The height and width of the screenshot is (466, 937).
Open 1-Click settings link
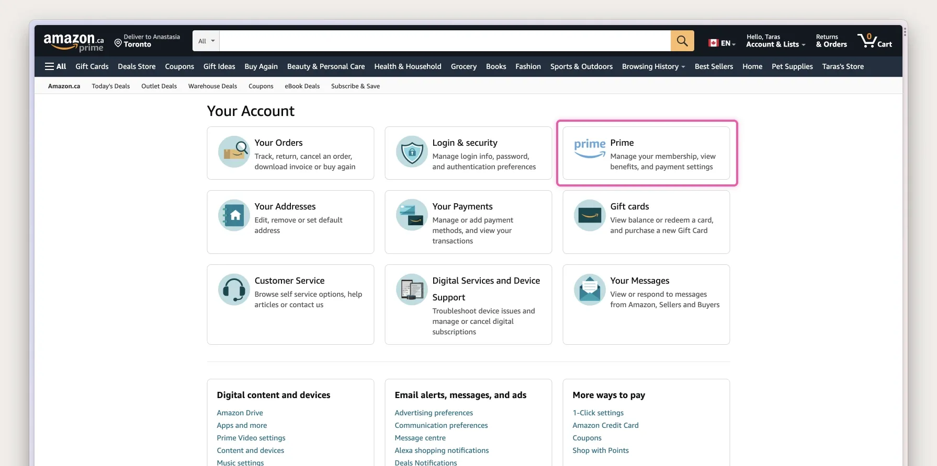598,413
